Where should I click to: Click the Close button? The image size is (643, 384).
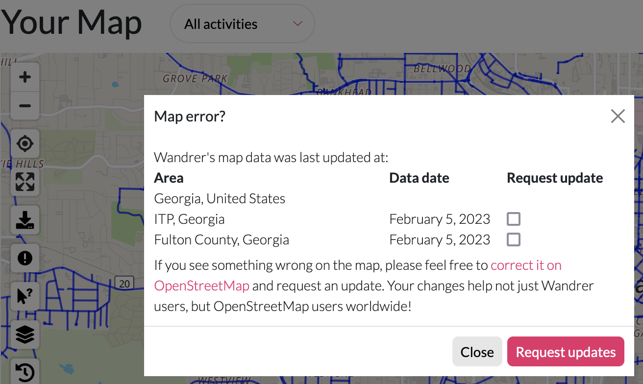(477, 352)
